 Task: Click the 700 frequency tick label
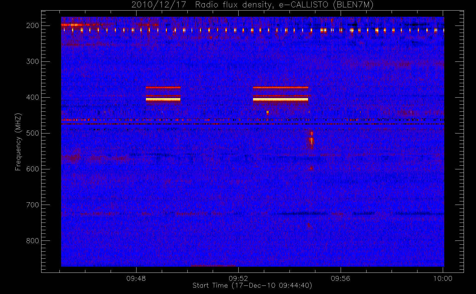33,205
